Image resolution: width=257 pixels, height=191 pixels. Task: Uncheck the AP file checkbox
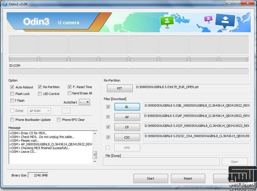tap(108, 117)
